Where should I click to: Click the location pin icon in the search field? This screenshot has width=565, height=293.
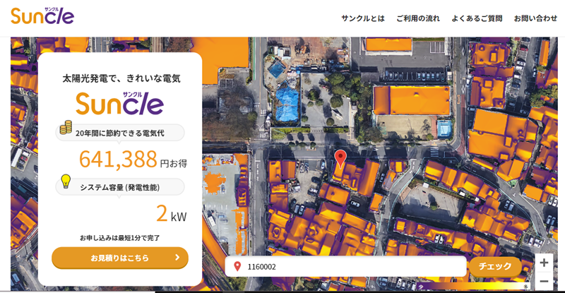(x=237, y=266)
